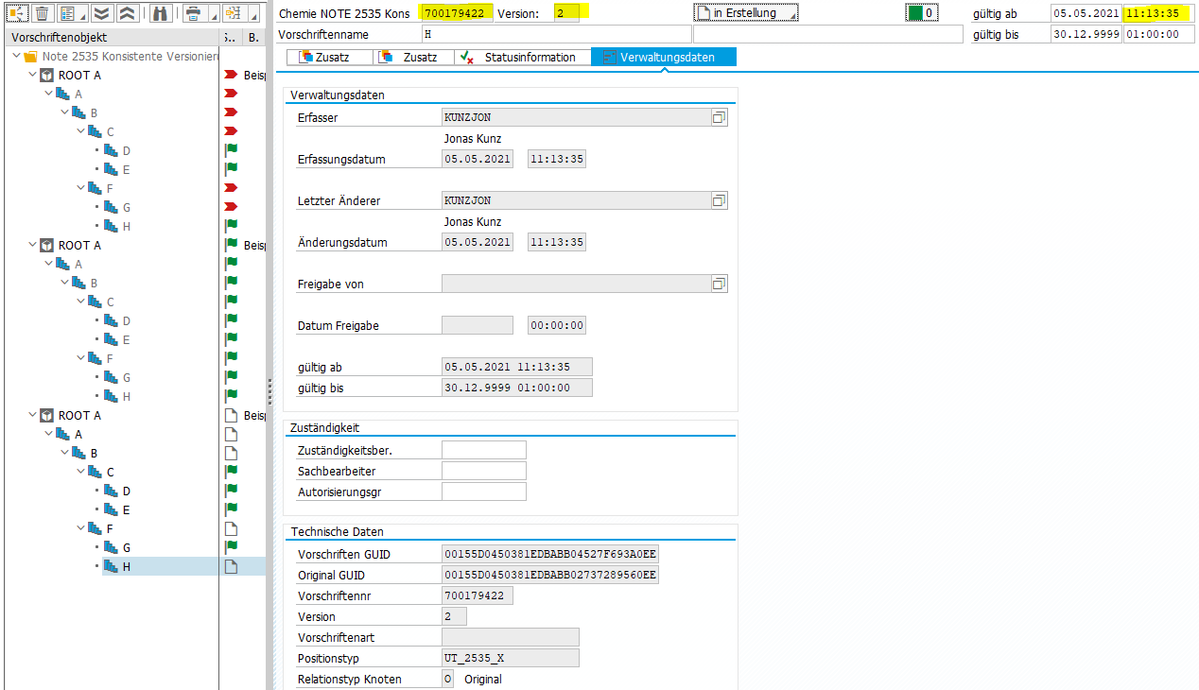Click into the Sachbearbeiter input field
Viewport: 1199px width, 690px height.
point(483,471)
